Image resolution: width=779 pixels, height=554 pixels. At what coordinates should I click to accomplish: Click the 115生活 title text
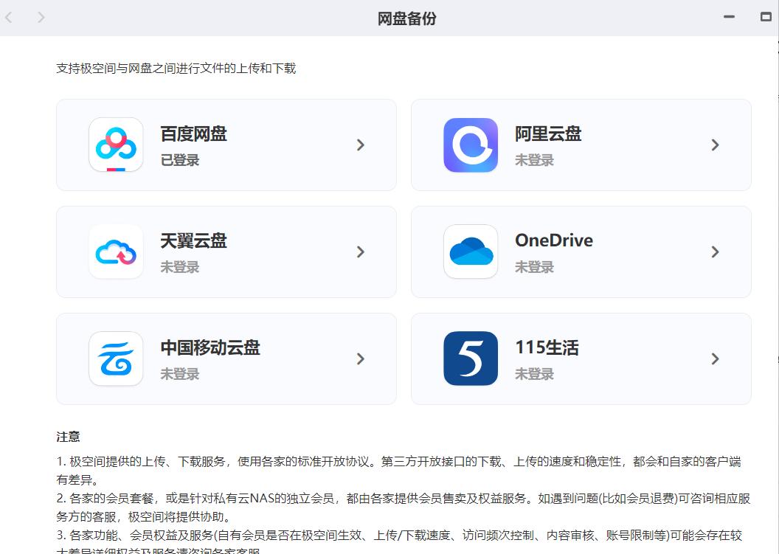(547, 347)
